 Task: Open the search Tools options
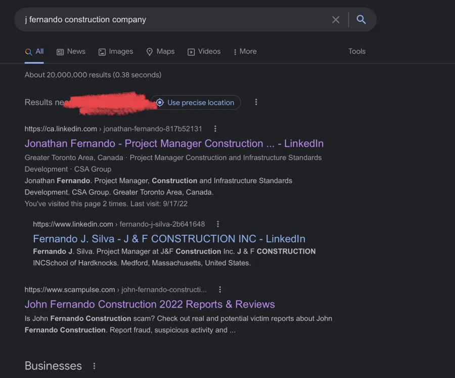pos(357,52)
